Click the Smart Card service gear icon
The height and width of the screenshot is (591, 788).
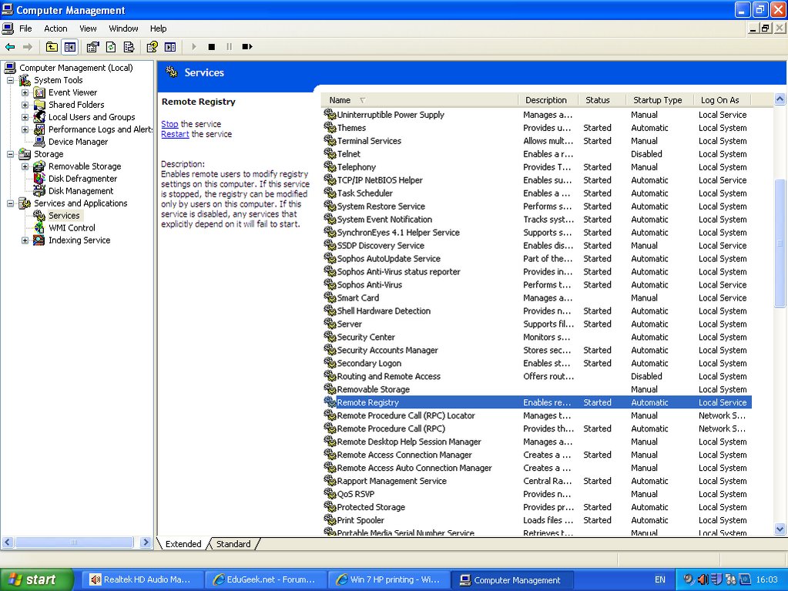click(x=330, y=297)
